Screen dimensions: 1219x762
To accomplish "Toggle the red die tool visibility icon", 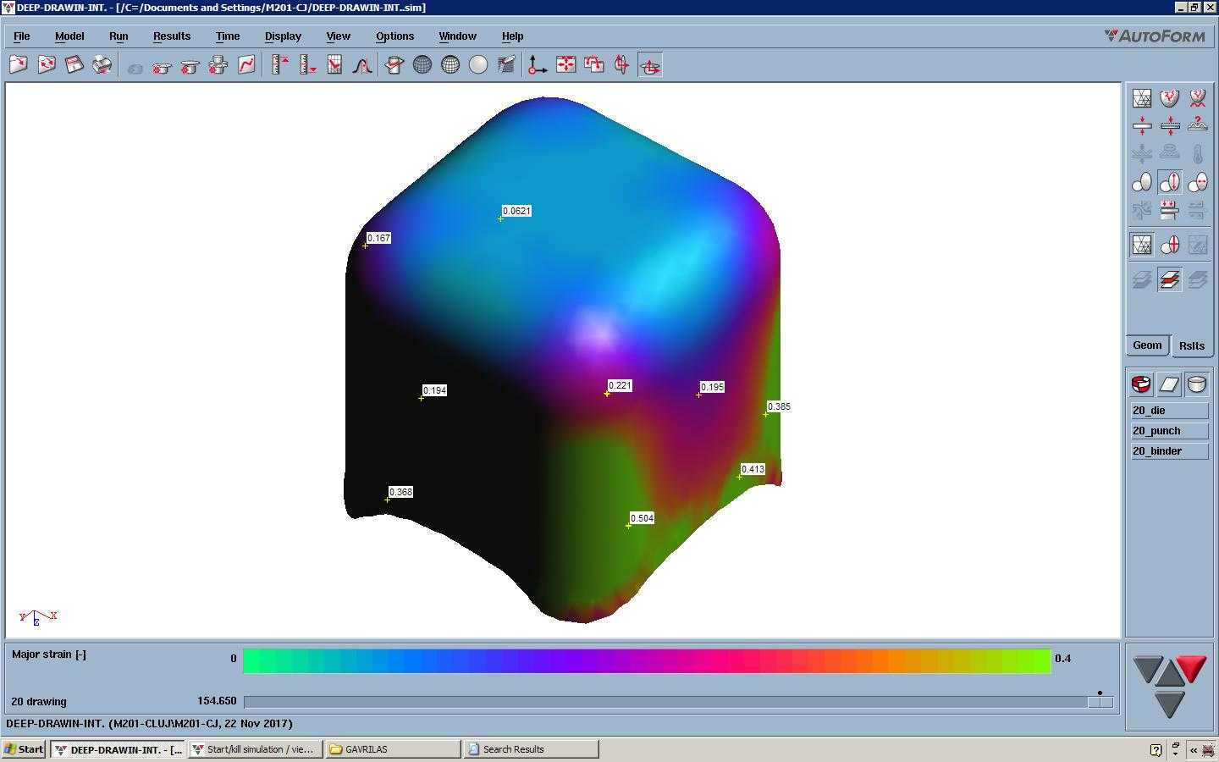I will pos(1141,384).
